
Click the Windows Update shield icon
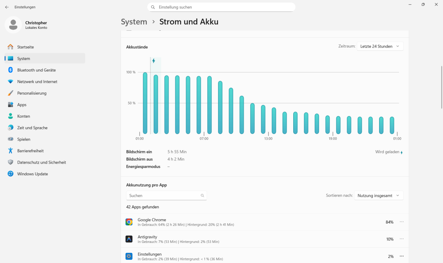[11, 174]
